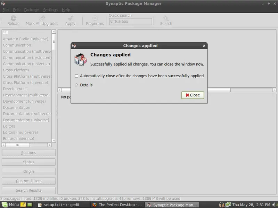Select the All category
Viewport: 278px width, 208px height.
(x=27, y=33)
